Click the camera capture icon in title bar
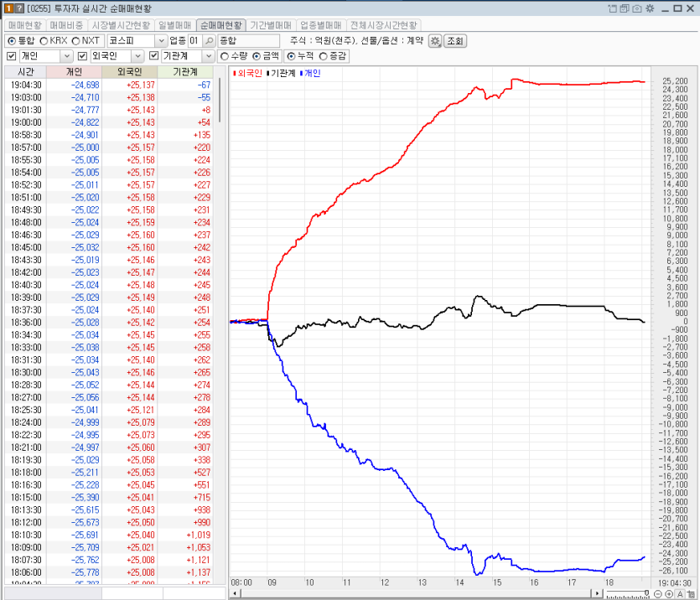The image size is (700, 600). pos(637,8)
